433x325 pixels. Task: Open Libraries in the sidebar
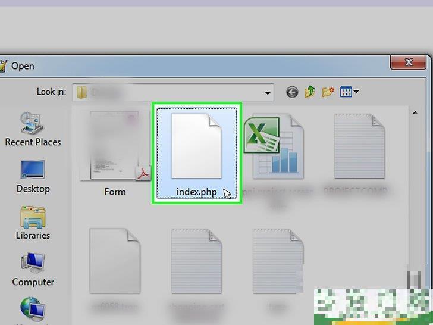[33, 223]
